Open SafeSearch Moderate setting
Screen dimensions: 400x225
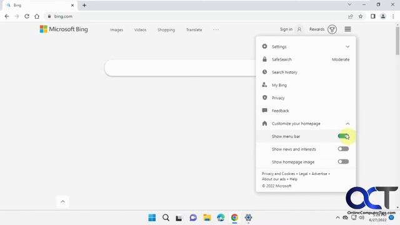pos(306,59)
